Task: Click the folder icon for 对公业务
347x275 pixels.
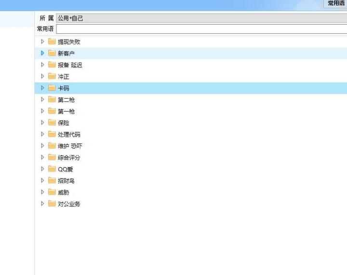Action: tap(52, 204)
